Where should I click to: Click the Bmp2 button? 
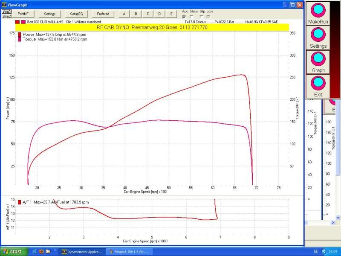coord(7,16)
